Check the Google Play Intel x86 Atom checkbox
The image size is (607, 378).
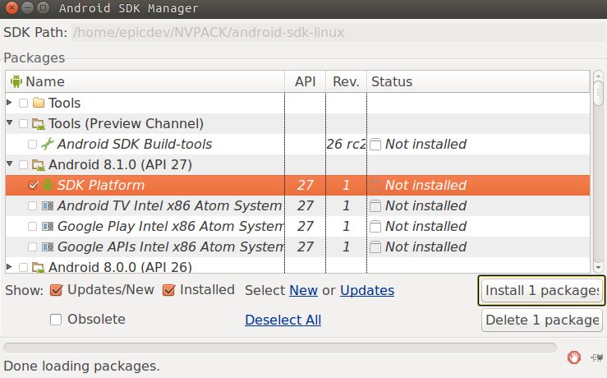tap(33, 226)
